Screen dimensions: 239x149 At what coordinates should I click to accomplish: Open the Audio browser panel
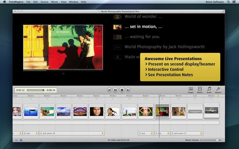click(x=209, y=90)
